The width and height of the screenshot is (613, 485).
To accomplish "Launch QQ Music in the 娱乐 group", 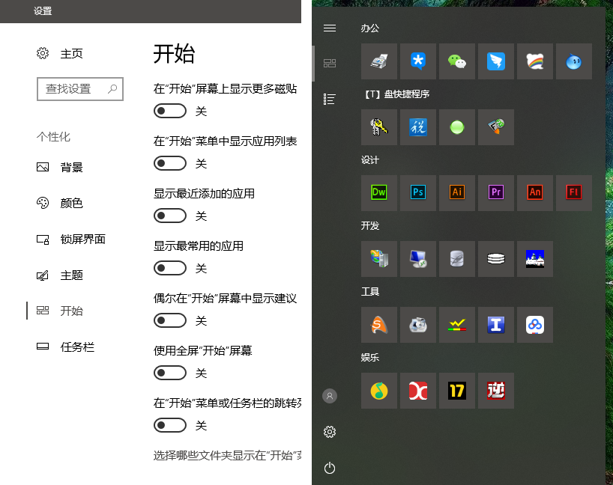I will coord(379,391).
